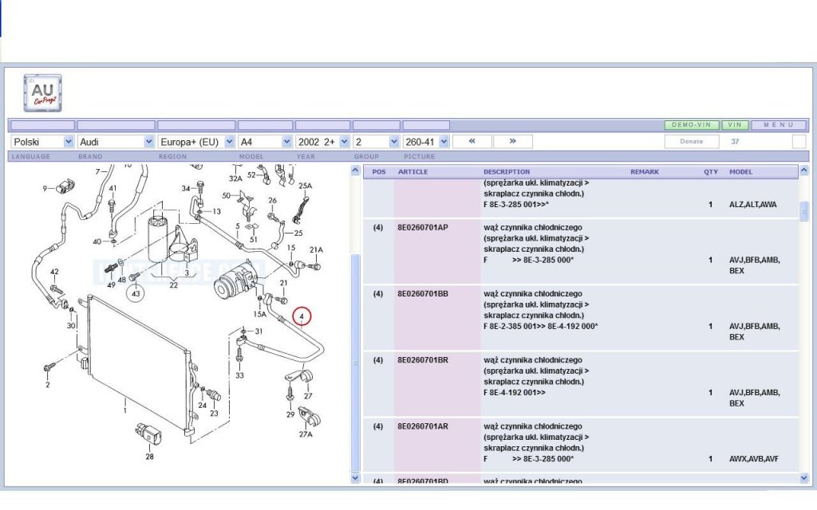Image resolution: width=817 pixels, height=510 pixels.
Task: Click the AU CarProg2 logo icon
Action: 43,93
